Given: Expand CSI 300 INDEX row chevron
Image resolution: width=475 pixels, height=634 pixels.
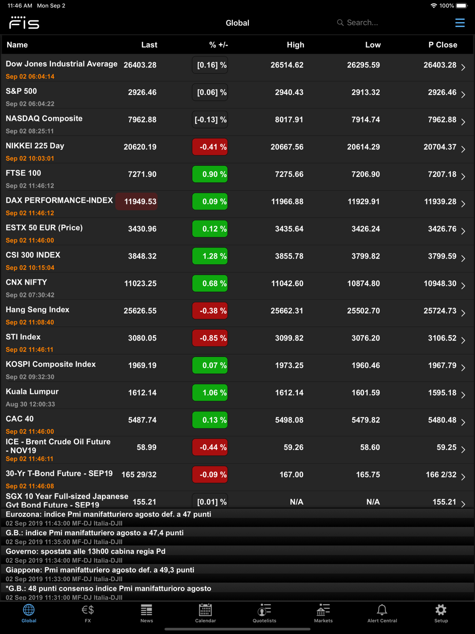Looking at the screenshot, I should click(x=463, y=259).
